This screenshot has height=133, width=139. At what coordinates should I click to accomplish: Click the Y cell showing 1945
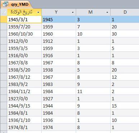coord(59,19)
